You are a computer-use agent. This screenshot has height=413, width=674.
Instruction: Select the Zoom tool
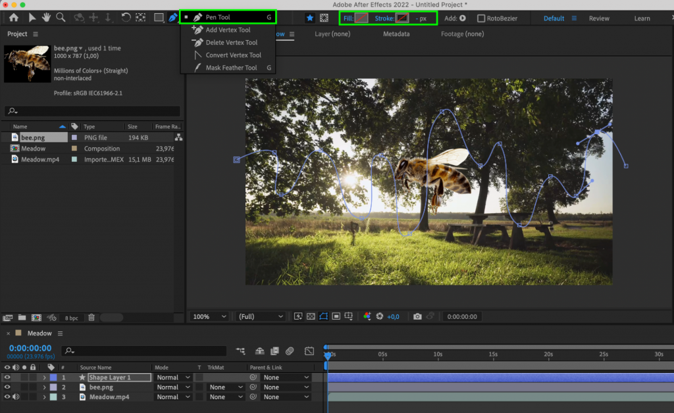[61, 18]
